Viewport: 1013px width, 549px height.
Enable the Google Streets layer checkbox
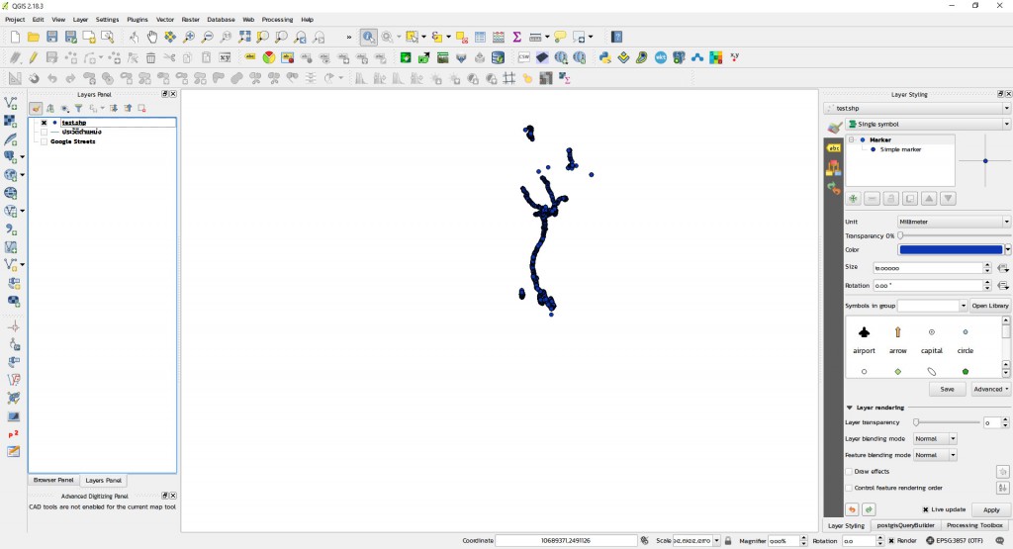[44, 141]
